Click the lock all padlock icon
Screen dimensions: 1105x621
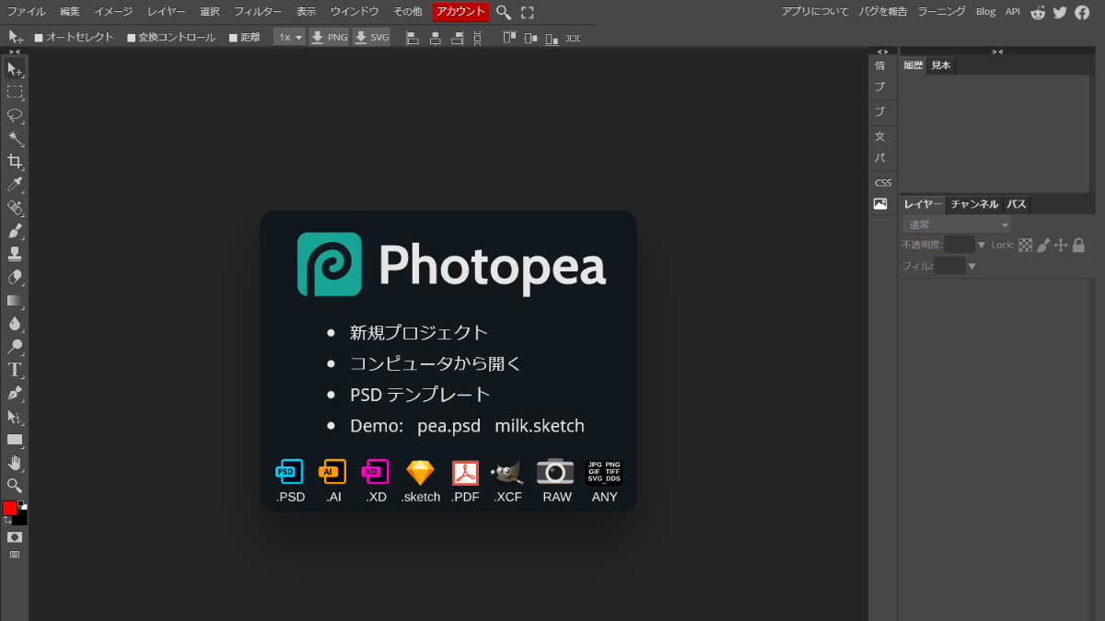pyautogui.click(x=1078, y=245)
